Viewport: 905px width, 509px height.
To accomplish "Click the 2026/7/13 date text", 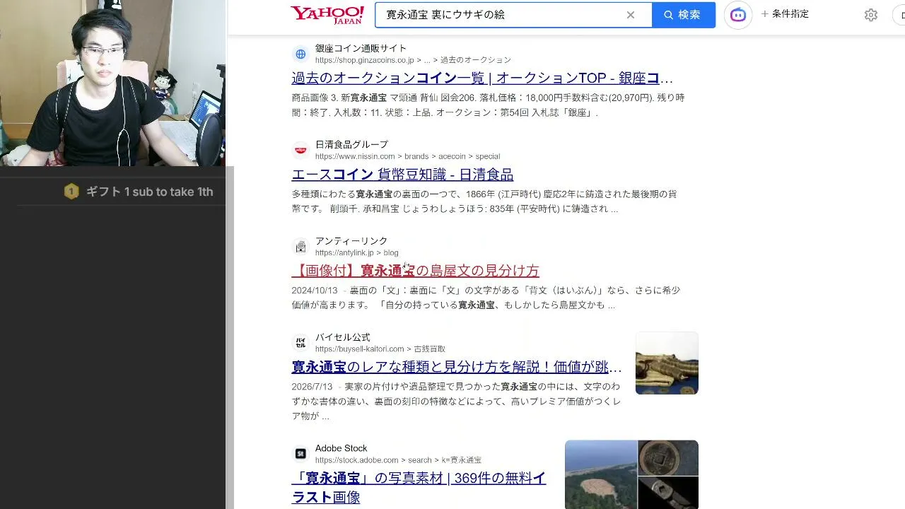I will [312, 387].
